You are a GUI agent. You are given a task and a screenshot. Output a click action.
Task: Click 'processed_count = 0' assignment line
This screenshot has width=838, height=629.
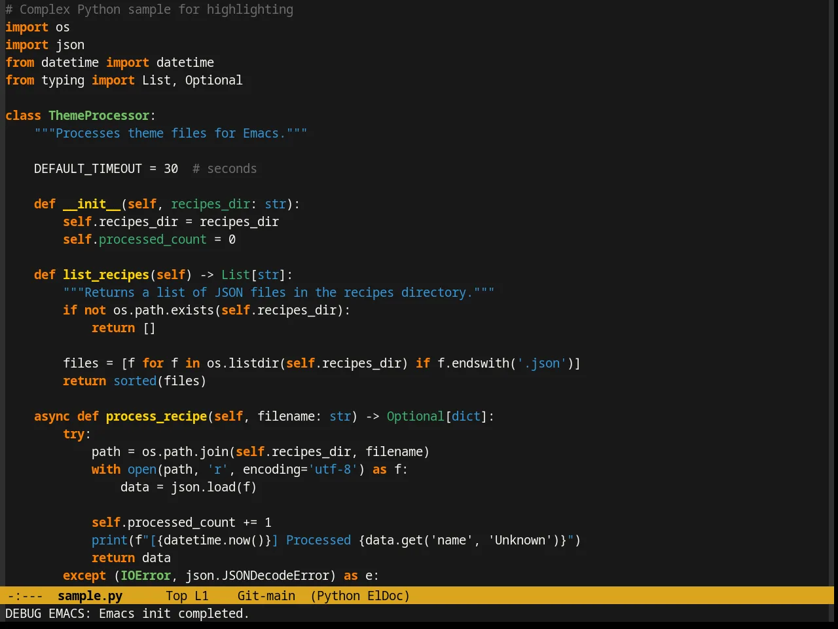[149, 239]
